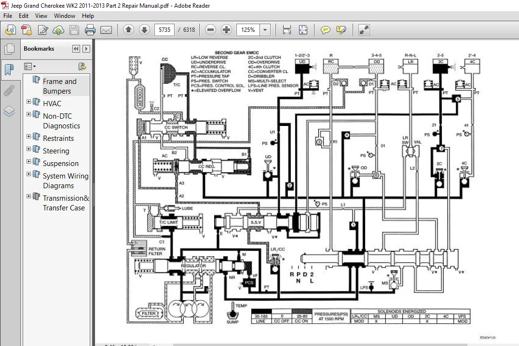Open the Attachments paperclip panel

(x=9, y=90)
